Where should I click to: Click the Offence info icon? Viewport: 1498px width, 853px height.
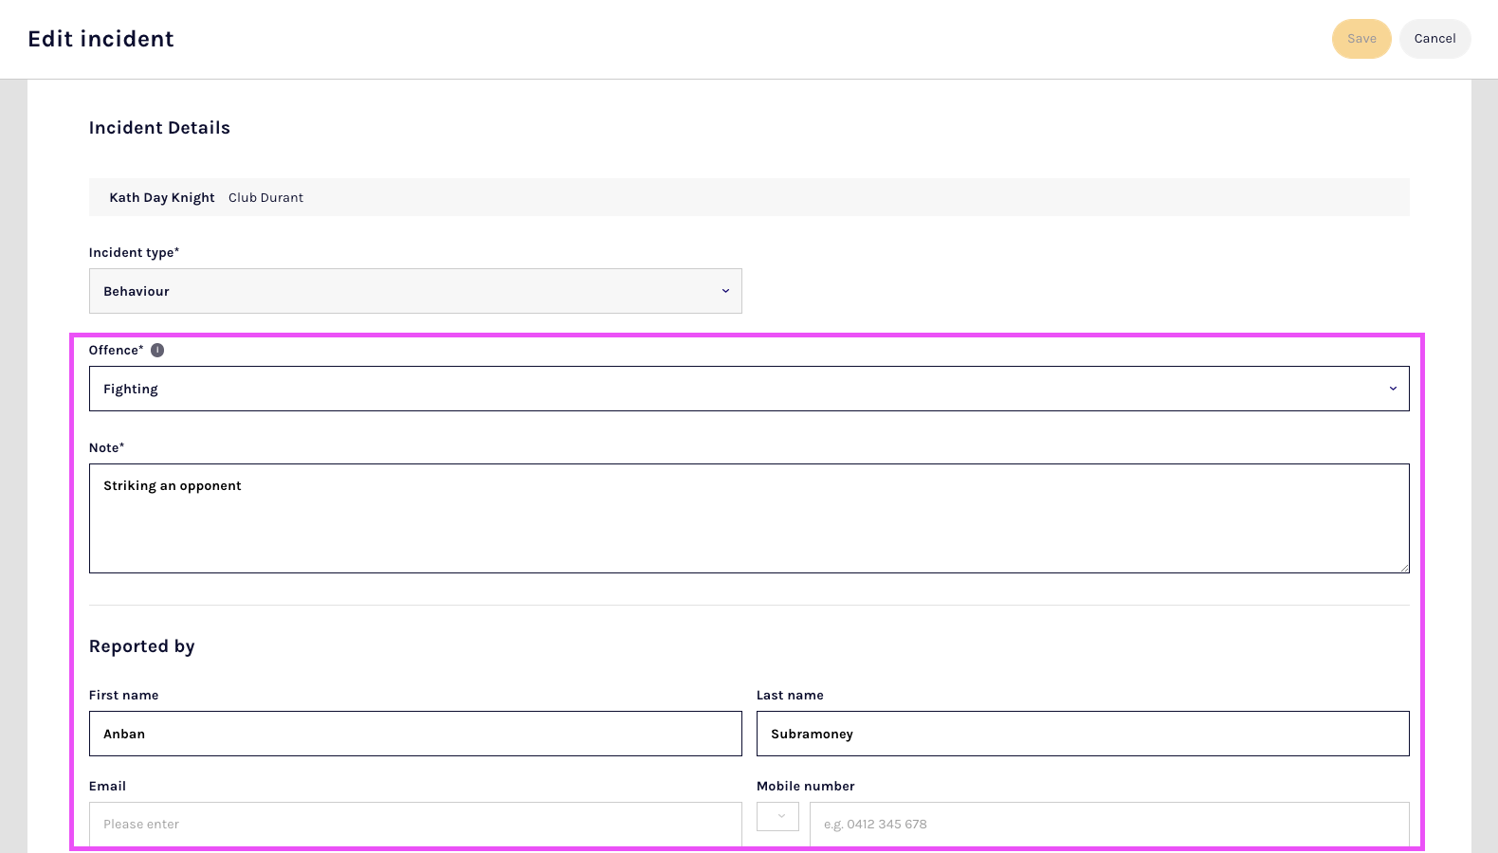(157, 350)
